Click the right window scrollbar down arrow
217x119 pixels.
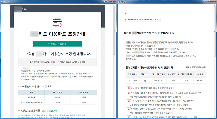coord(215,117)
